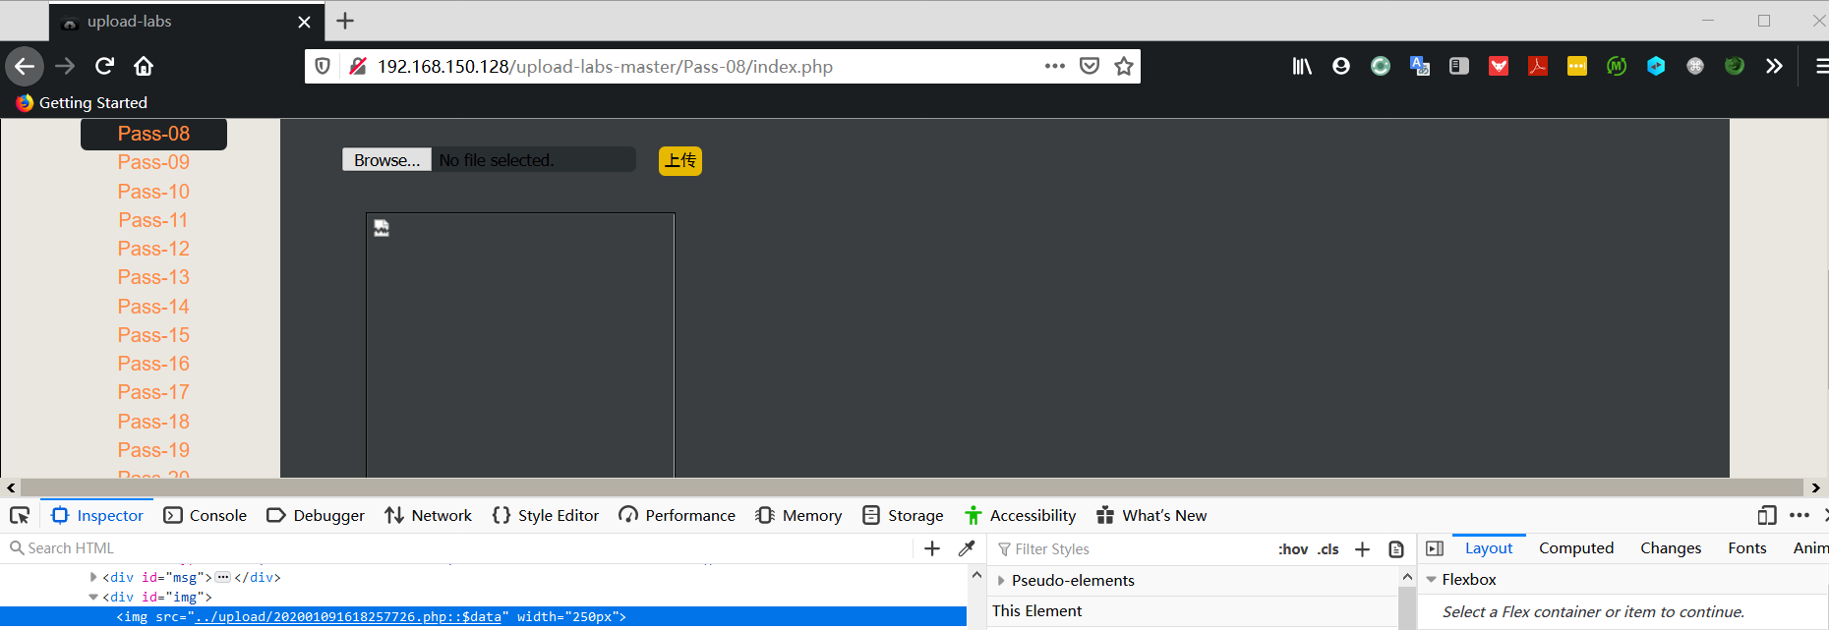1829x630 pixels.
Task: Open the browser home page
Action: point(144,66)
